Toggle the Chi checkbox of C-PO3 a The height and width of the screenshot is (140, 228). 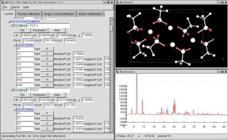[x=41, y=40]
